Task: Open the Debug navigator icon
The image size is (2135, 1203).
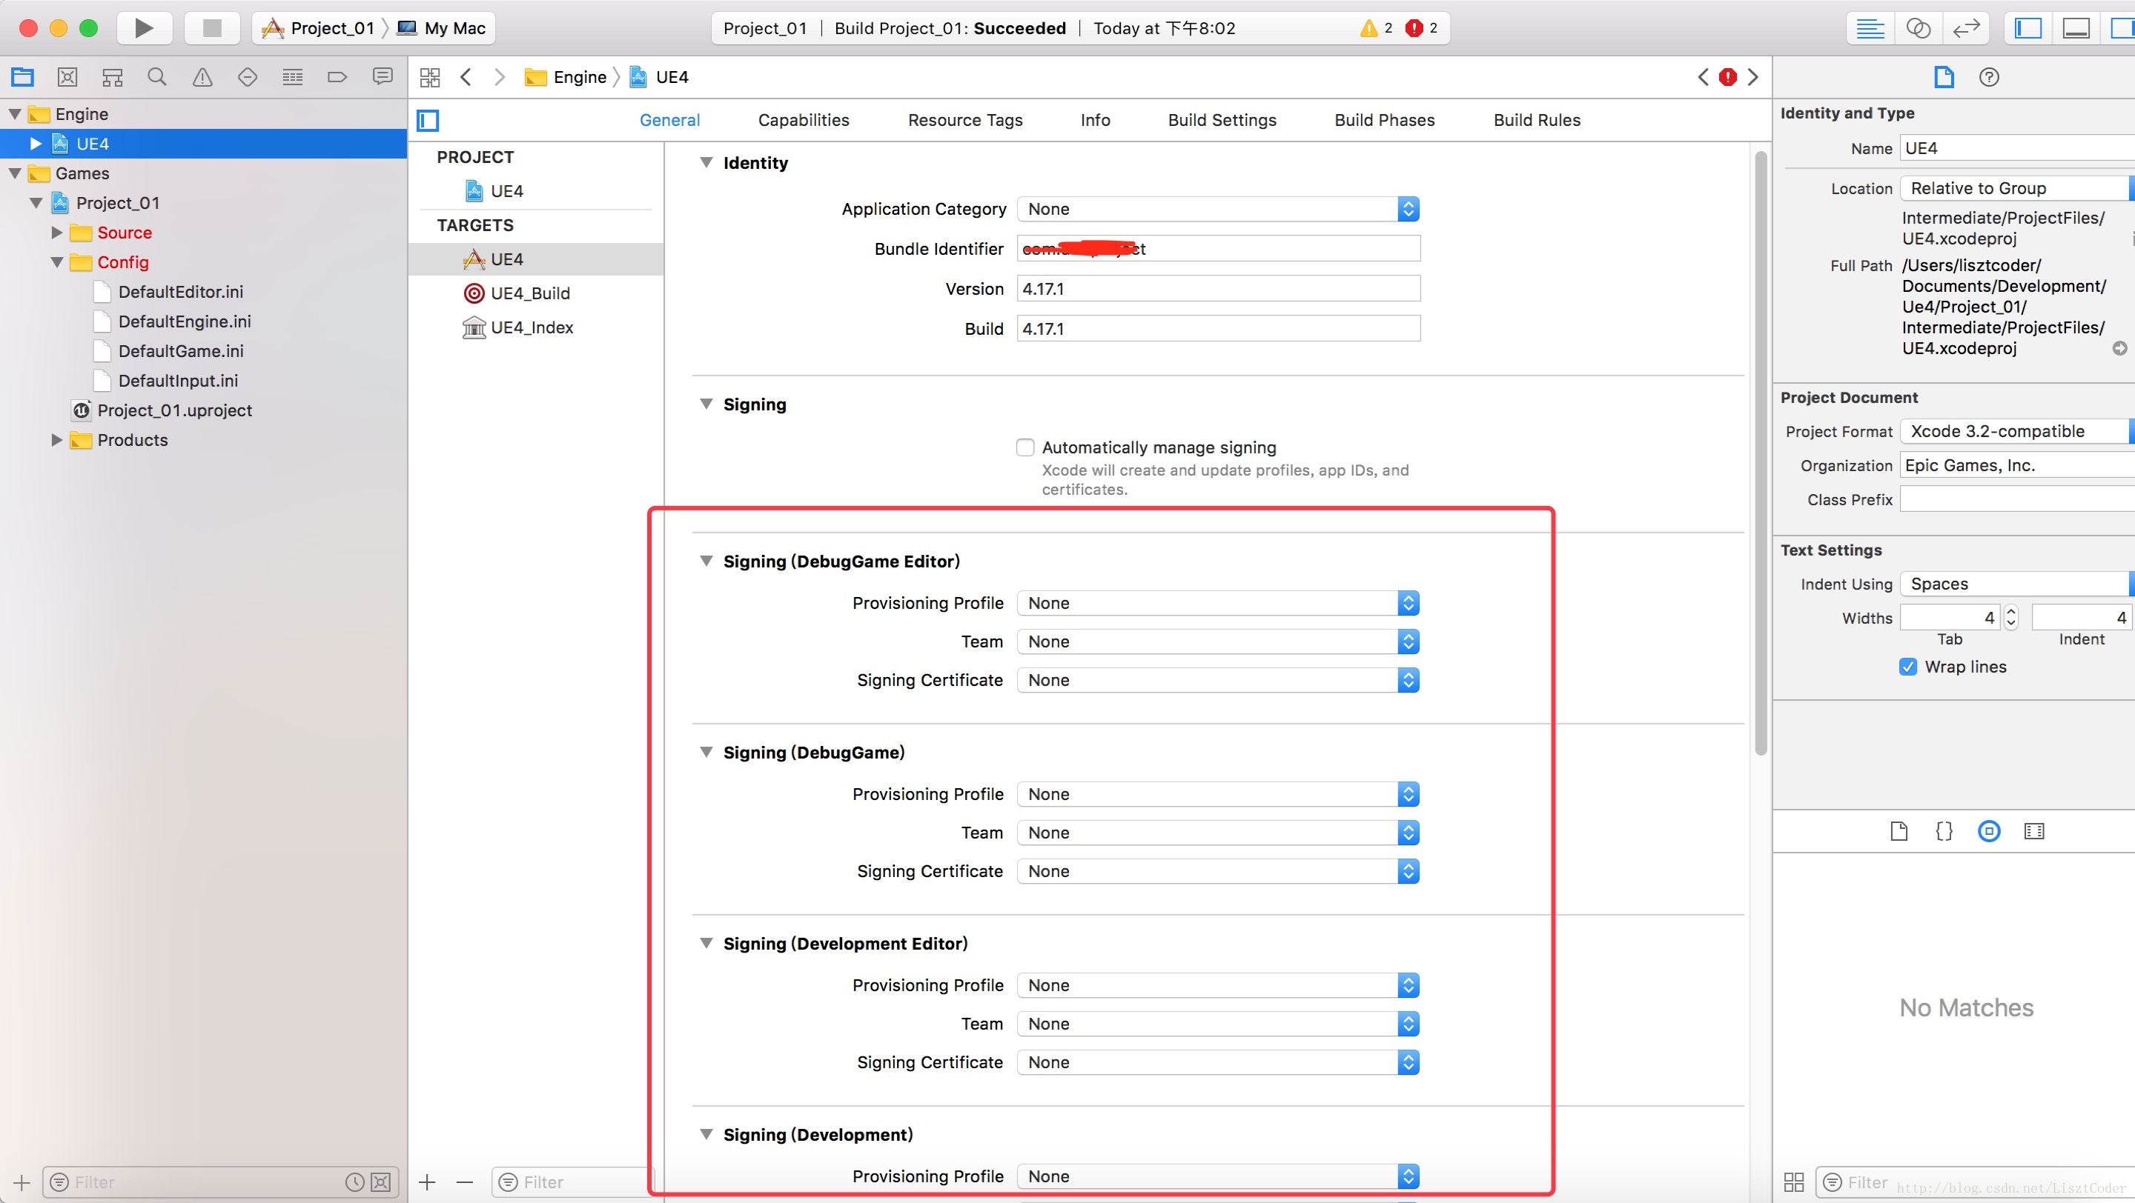Action: point(293,77)
